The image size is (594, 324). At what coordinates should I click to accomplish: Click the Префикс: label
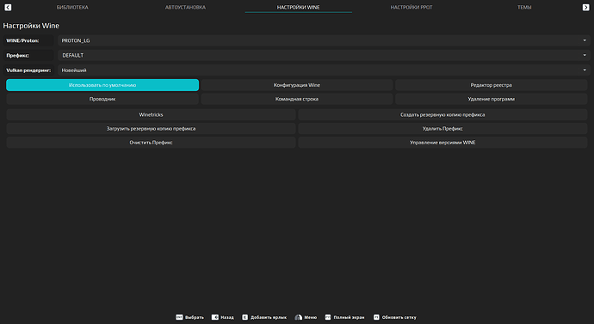17,55
